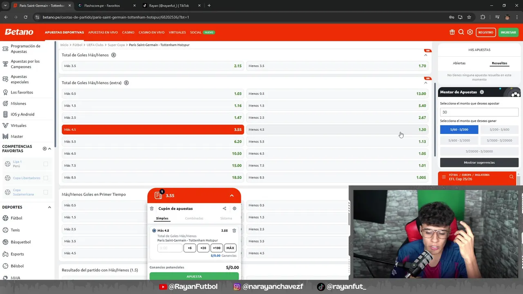Open info icon for Total de Goles (extra)
This screenshot has height=294, width=523.
pos(126,82)
